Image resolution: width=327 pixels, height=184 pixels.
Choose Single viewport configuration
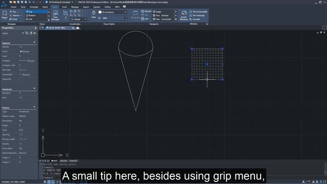(x=163, y=12)
